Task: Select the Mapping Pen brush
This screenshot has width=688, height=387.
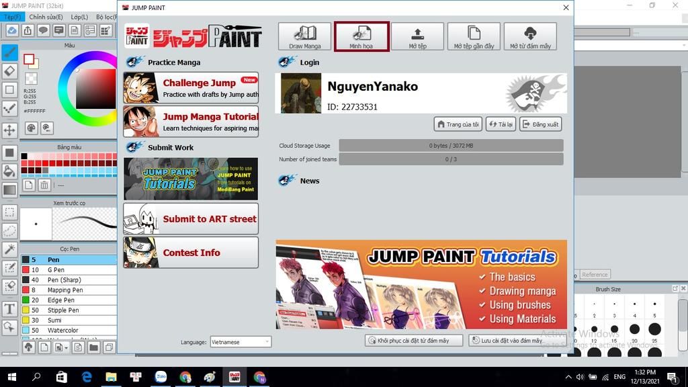Action: [x=69, y=290]
